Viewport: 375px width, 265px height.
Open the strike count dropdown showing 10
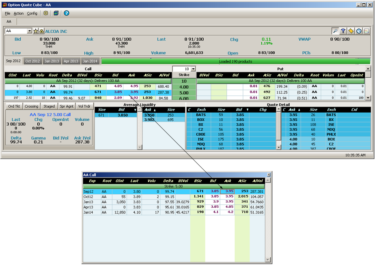193,69
